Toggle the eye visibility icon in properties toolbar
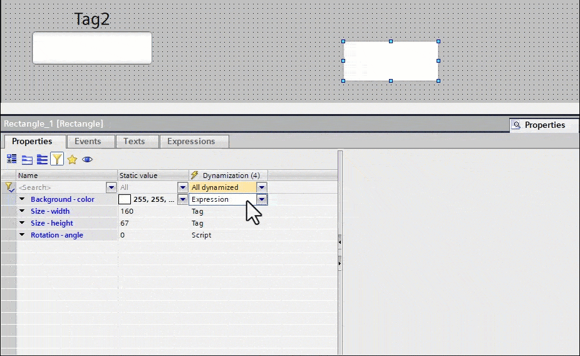This screenshot has width=580, height=356. 87,159
